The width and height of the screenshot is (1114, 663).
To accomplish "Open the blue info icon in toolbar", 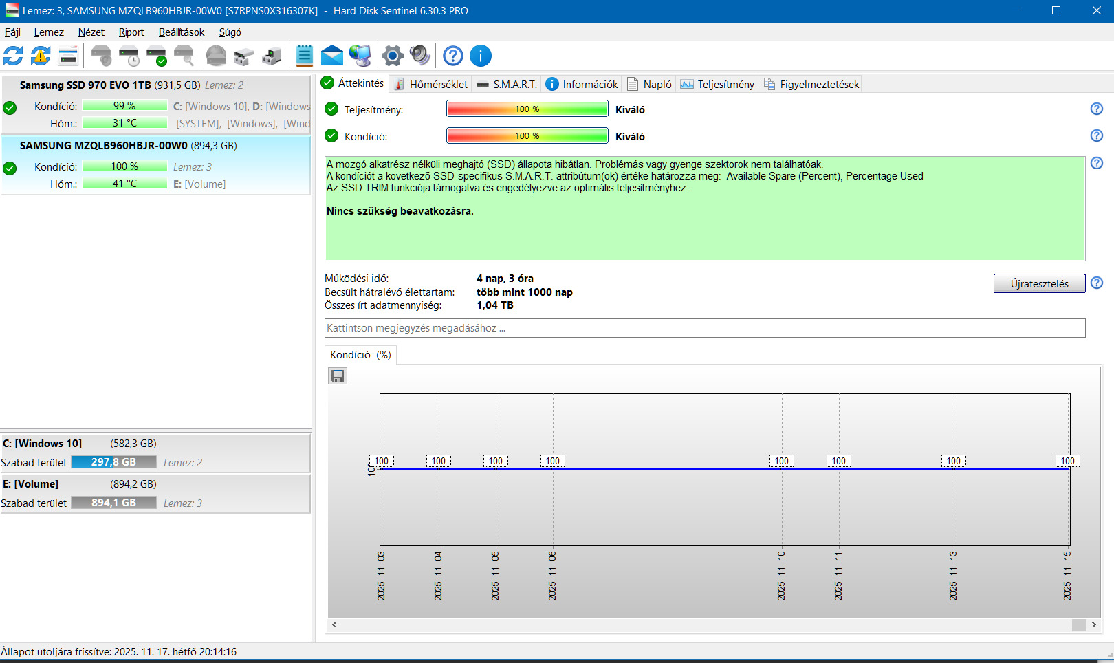I will [480, 56].
